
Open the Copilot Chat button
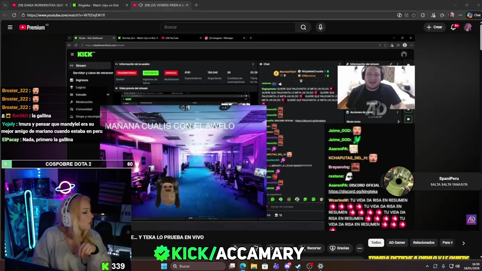pyautogui.click(x=474, y=15)
